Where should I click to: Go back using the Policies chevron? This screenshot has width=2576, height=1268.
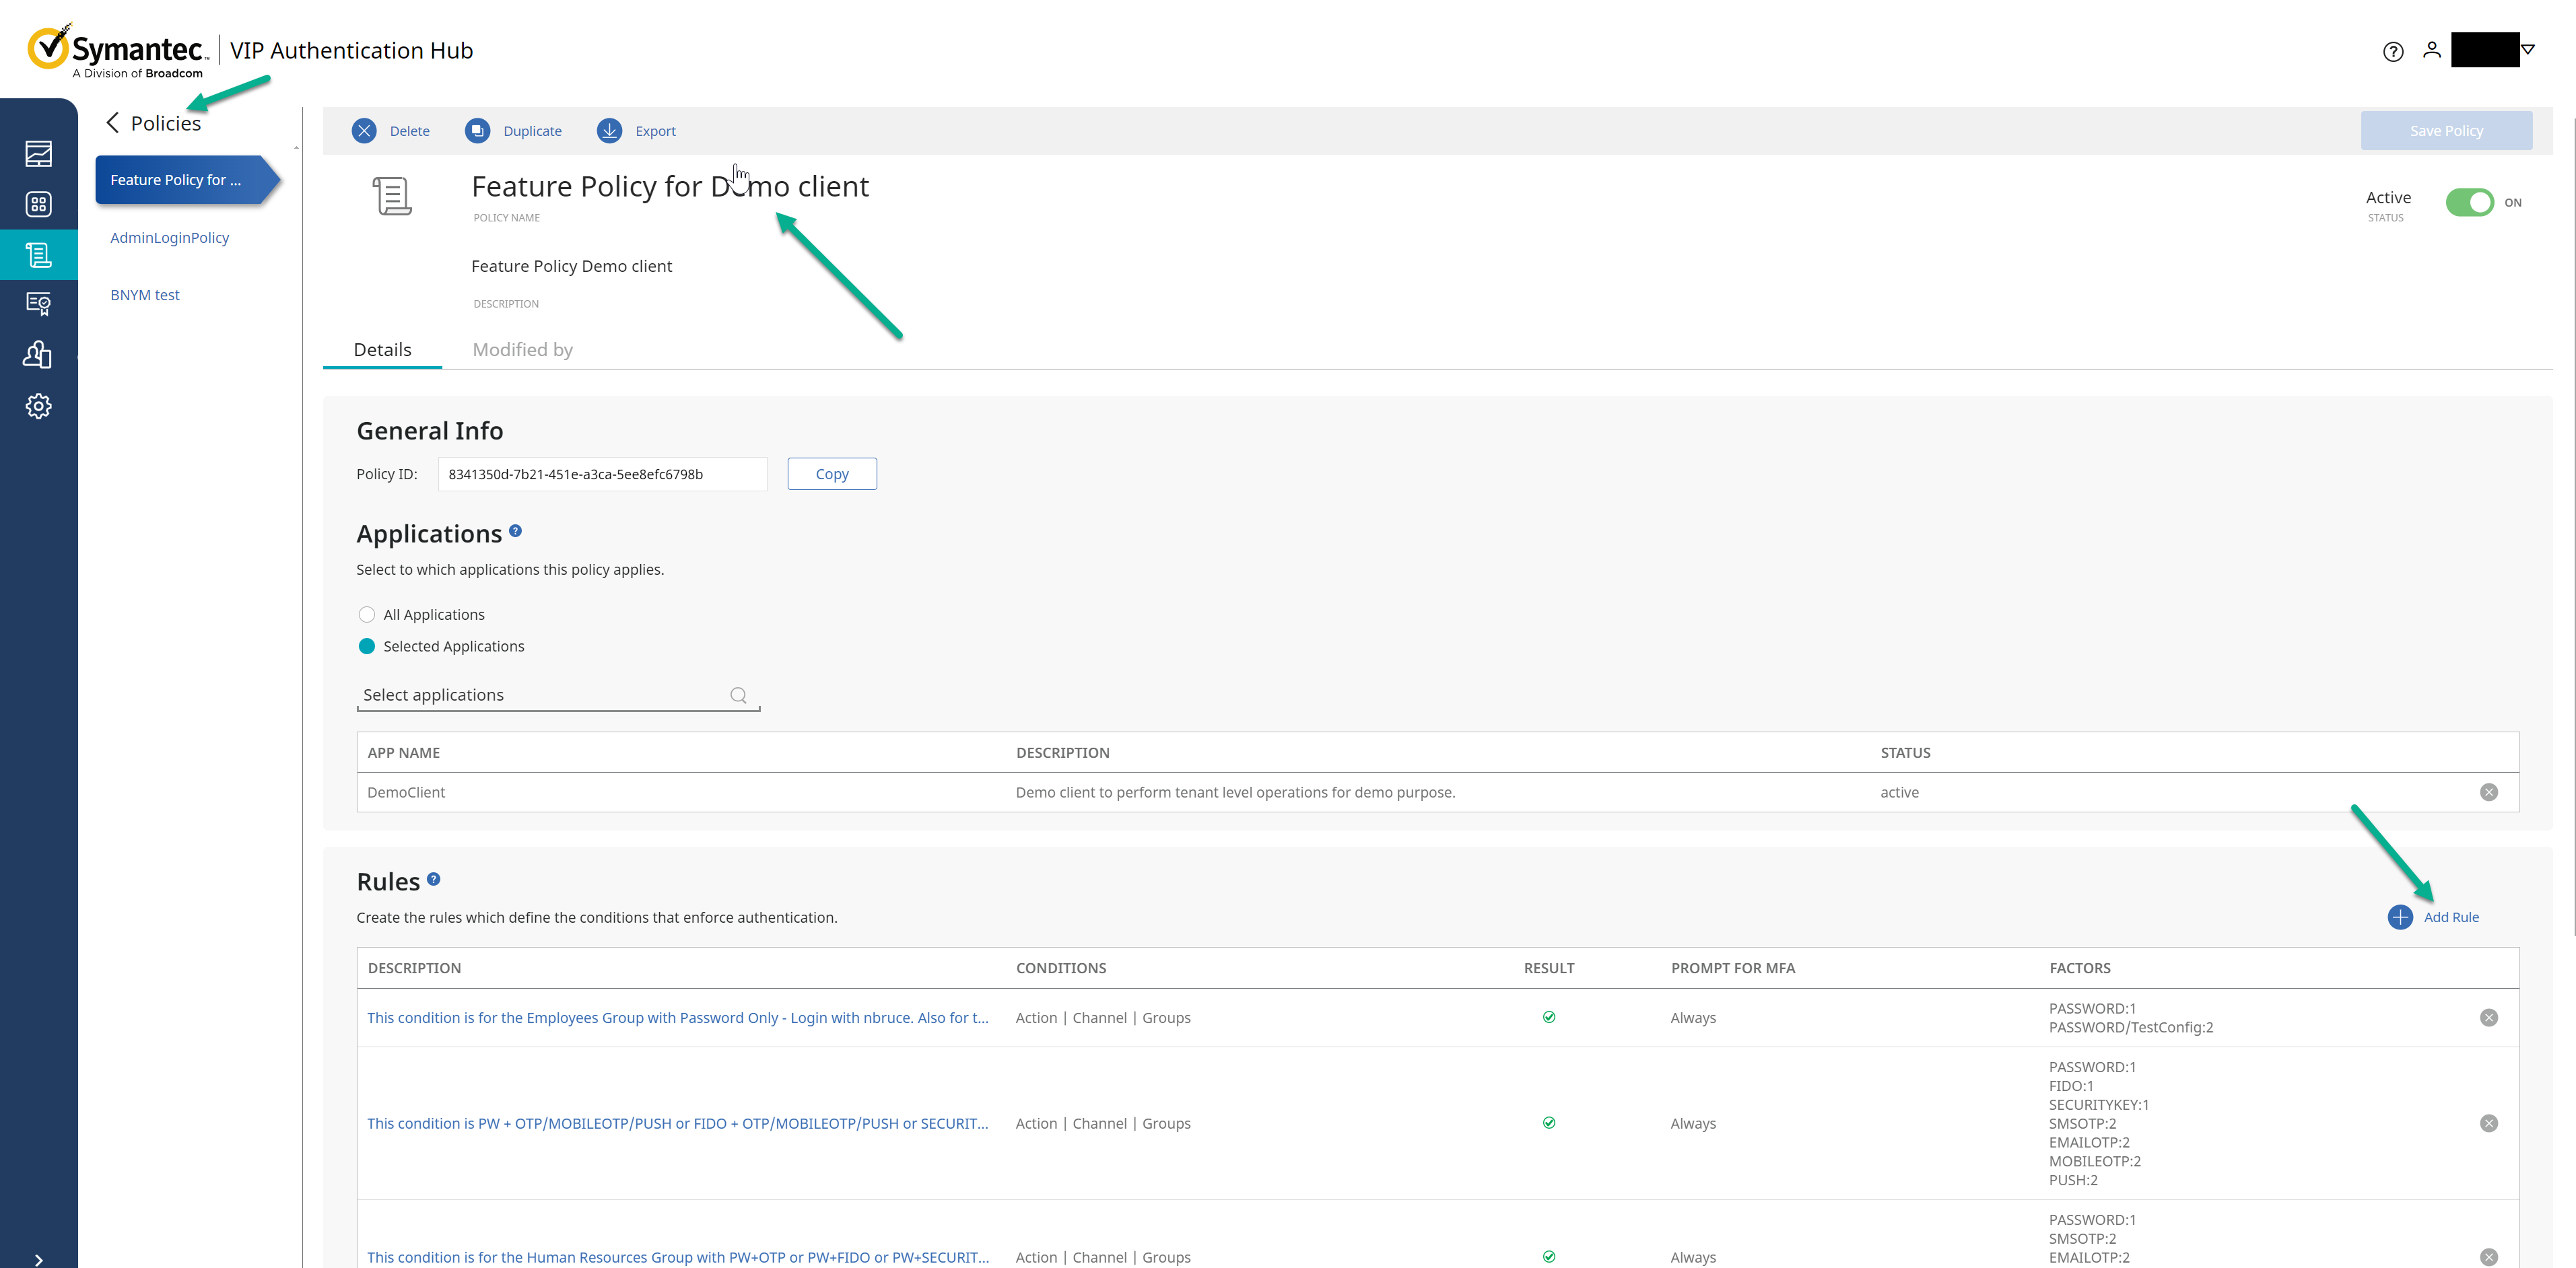point(113,123)
